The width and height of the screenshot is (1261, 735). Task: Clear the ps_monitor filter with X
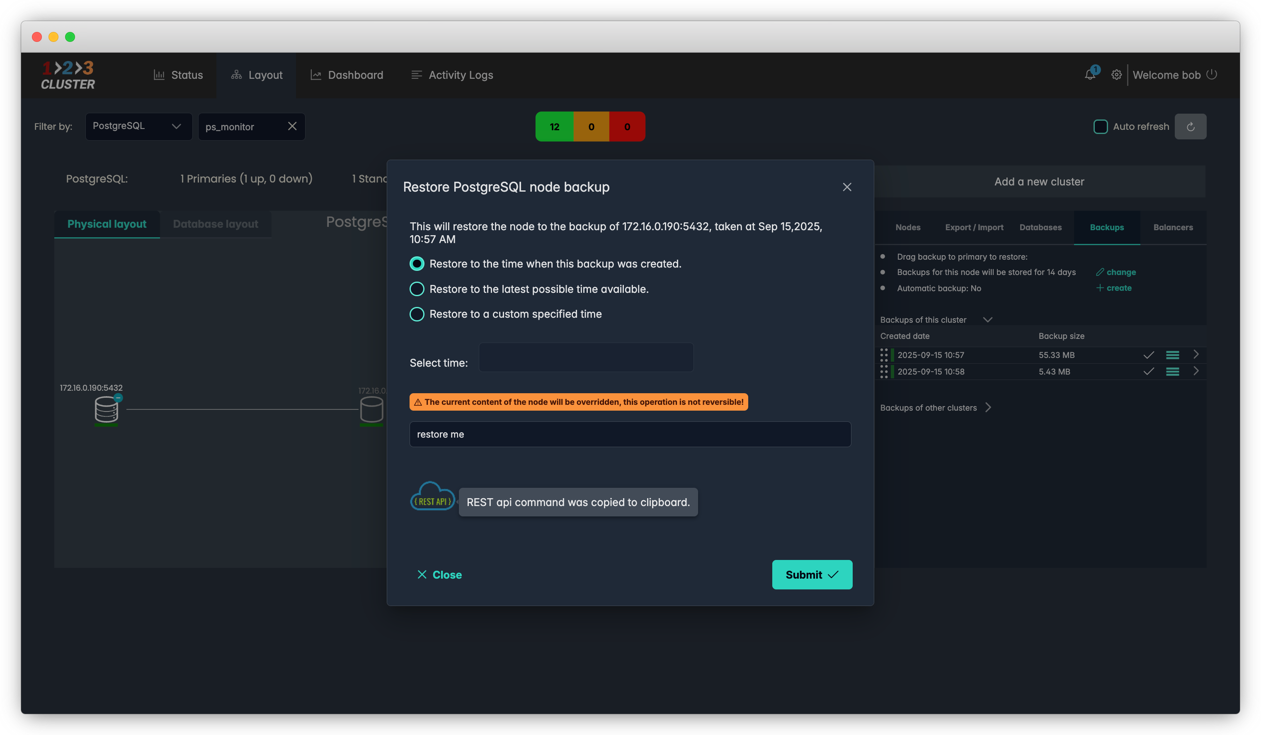pos(292,126)
